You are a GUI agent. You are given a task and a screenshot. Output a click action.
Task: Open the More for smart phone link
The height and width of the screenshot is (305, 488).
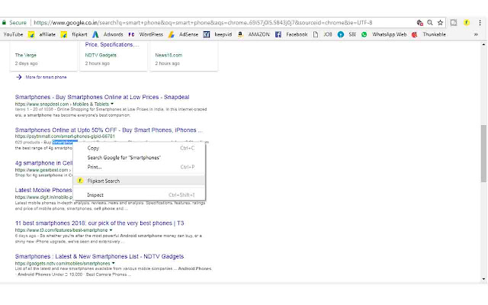tap(46, 77)
